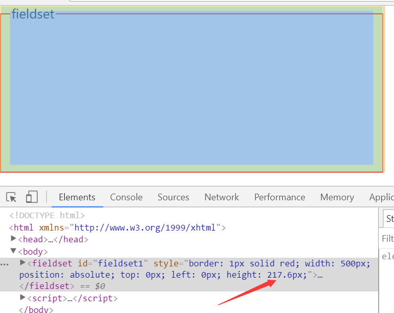Expand the fieldset1 element node
Viewport: 394px width, 313px height.
click(x=22, y=263)
